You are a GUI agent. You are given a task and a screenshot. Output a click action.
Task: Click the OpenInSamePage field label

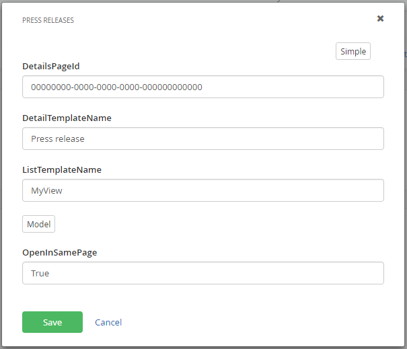(x=59, y=252)
